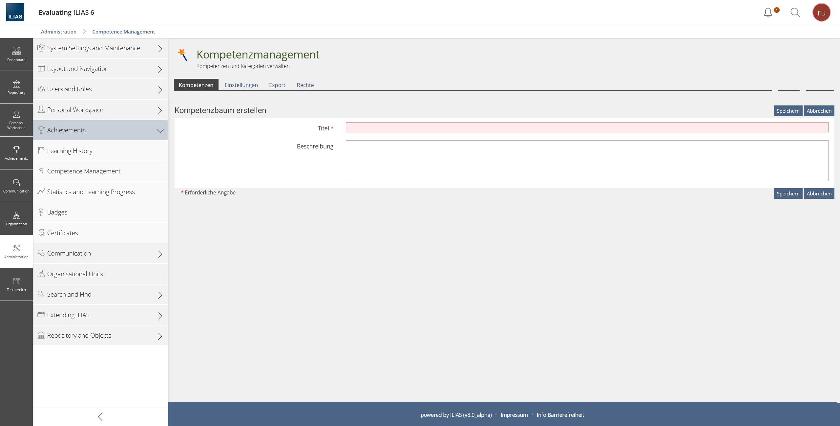Viewport: 840px width, 426px height.
Task: Click the Administration breadcrumb link
Action: 58,32
